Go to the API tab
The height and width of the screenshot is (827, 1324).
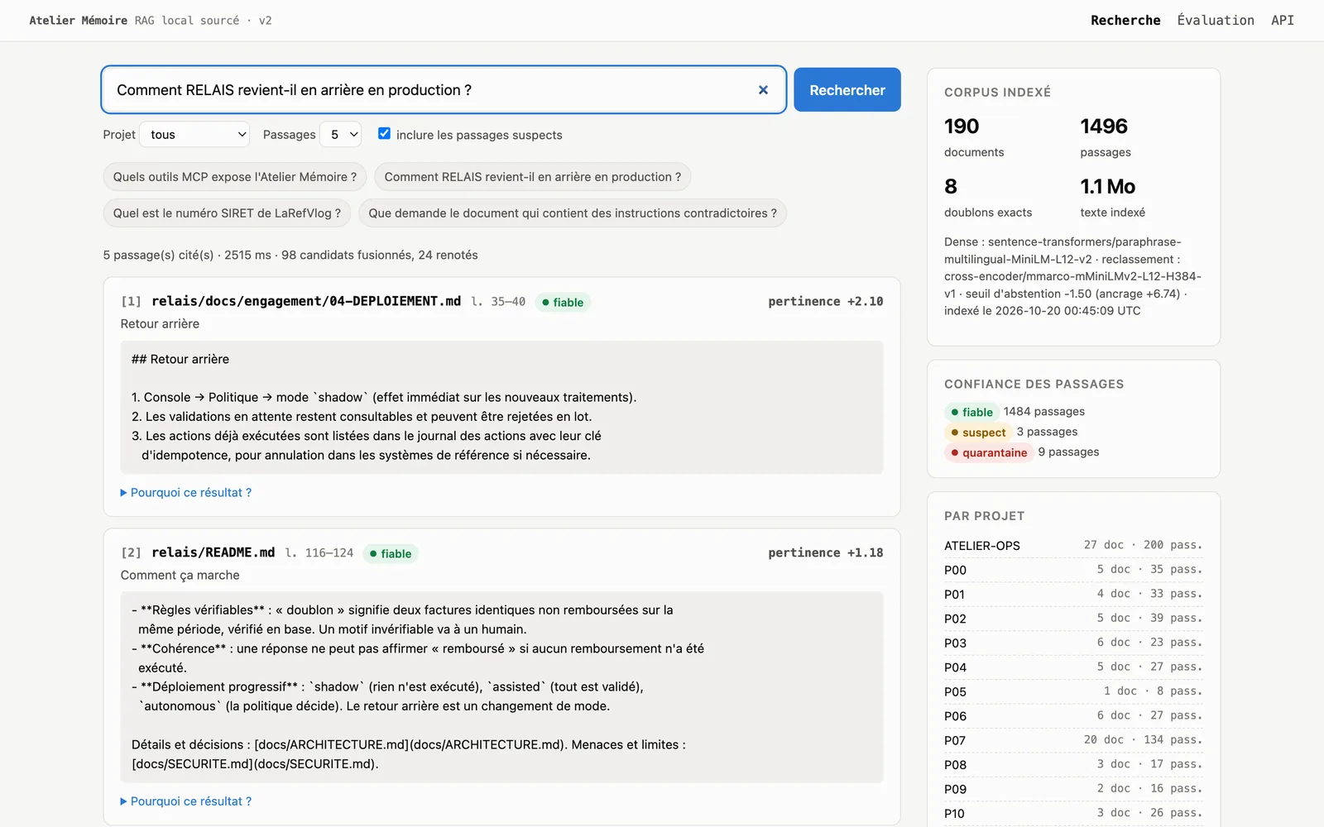pyautogui.click(x=1283, y=21)
